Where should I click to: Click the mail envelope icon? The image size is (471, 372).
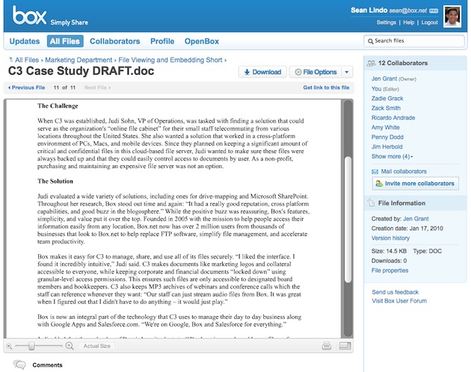point(375,172)
